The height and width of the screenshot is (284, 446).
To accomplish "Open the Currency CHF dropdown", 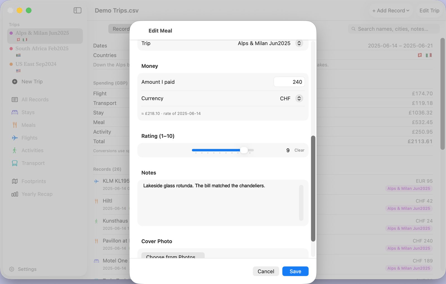I will tap(299, 98).
